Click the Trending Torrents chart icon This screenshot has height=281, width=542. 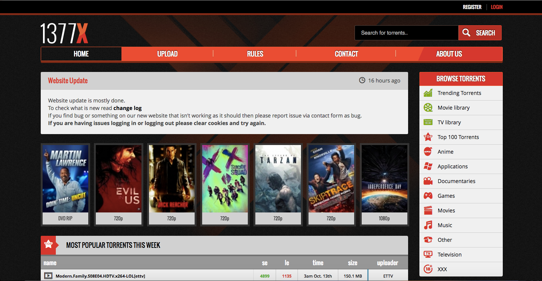428,93
